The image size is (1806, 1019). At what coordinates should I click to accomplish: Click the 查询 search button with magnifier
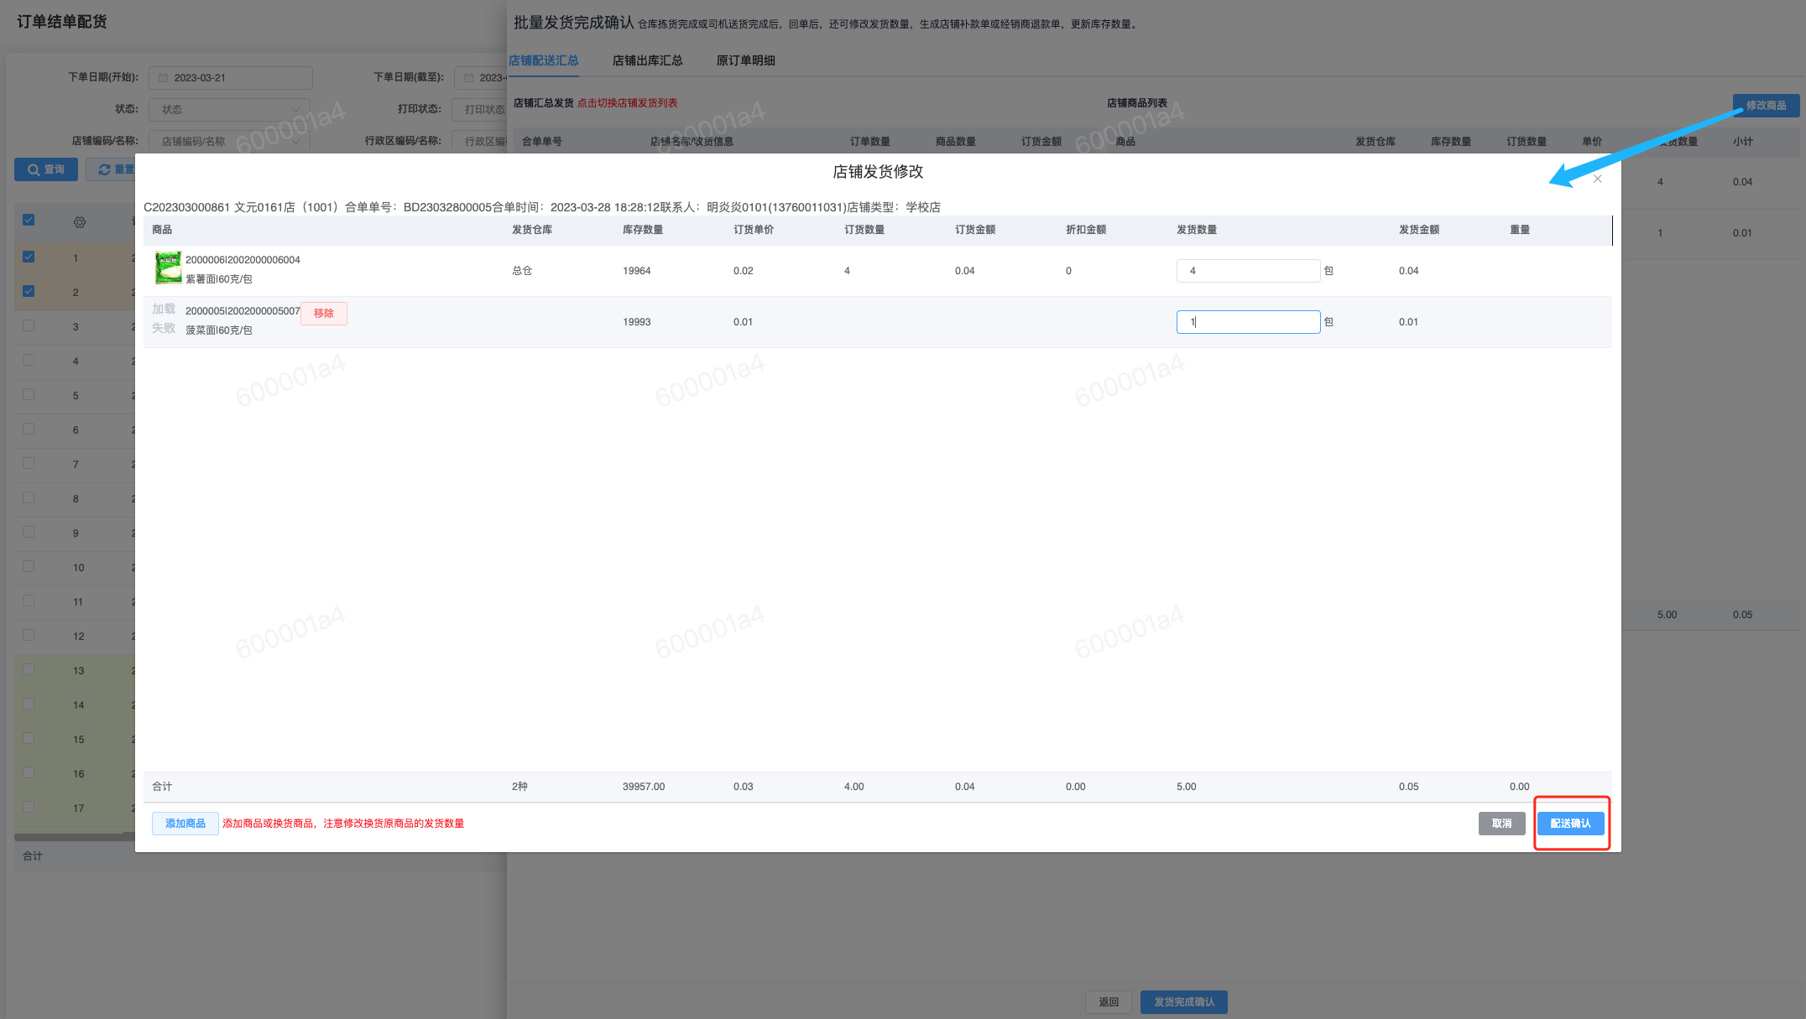[46, 169]
